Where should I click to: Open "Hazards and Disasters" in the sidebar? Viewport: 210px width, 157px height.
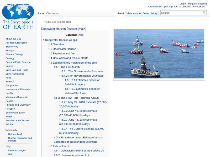[18, 89]
